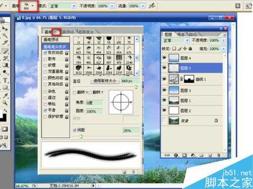Image resolution: width=253 pixels, height=189 pixels.
Task: Hide 图层 4 using its eye icon
Action: pyautogui.click(x=164, y=58)
